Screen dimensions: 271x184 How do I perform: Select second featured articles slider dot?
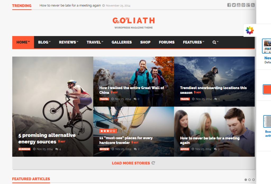pos(249,180)
